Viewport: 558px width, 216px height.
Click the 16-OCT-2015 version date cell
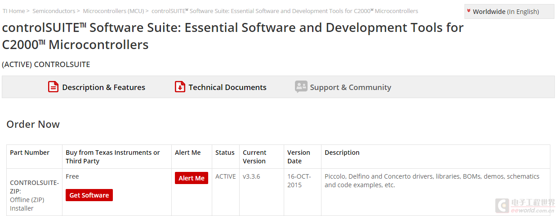pos(299,180)
